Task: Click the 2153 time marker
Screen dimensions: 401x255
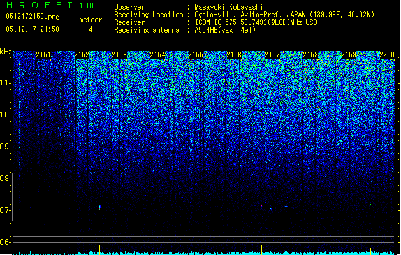Action: [119, 55]
